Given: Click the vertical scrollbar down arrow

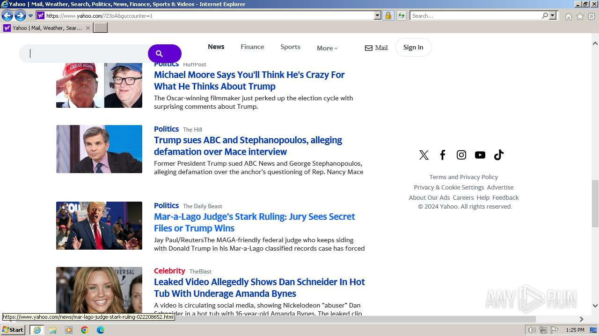Looking at the screenshot, I should tap(595, 306).
